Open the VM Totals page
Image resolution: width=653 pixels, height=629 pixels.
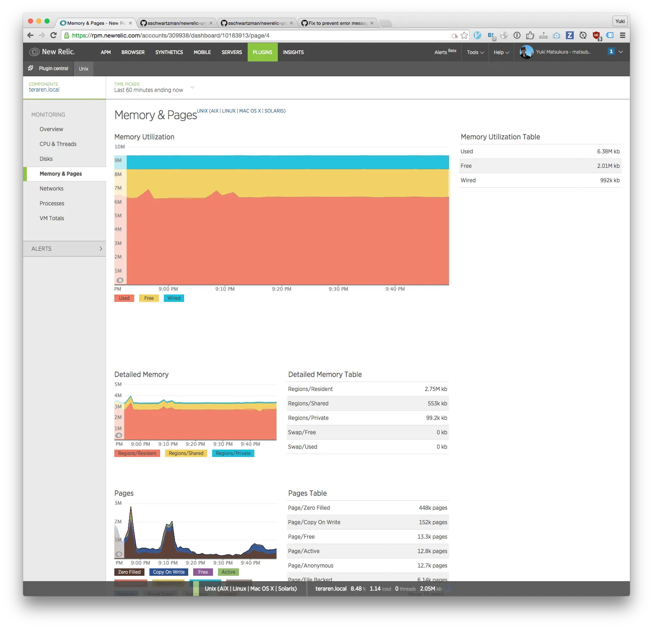click(x=52, y=218)
